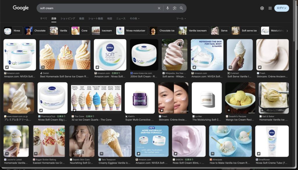
Task: Open the ショート動画 tab
Action: (95, 18)
